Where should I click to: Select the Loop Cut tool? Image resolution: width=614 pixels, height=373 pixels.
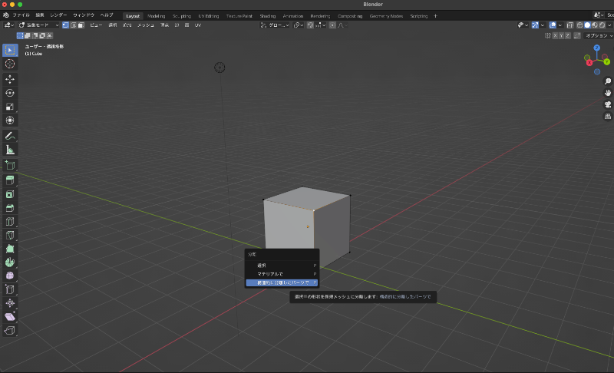click(10, 222)
